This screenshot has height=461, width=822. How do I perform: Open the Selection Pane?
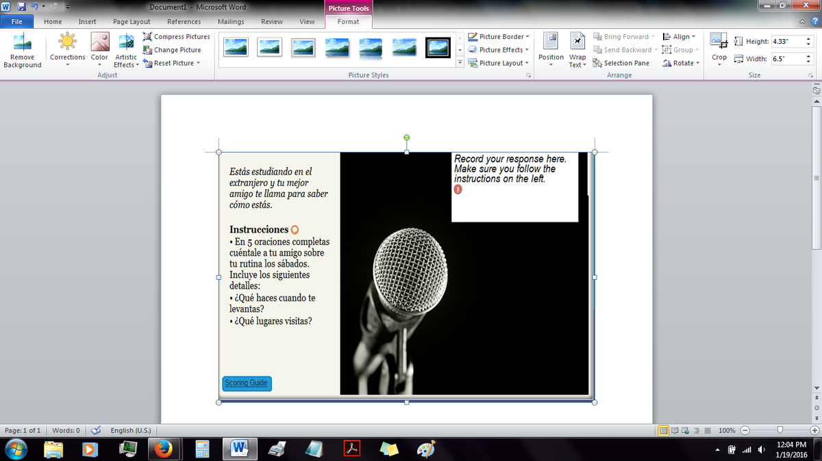[x=621, y=63]
